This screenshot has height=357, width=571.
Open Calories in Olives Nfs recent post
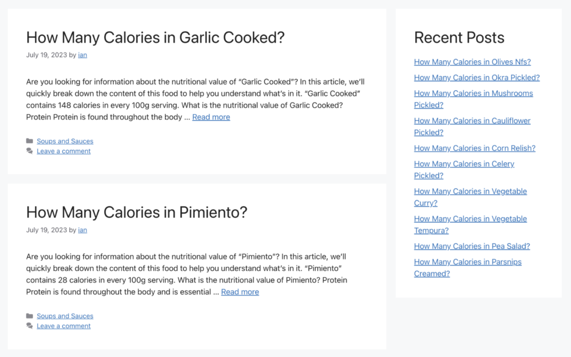coord(472,62)
